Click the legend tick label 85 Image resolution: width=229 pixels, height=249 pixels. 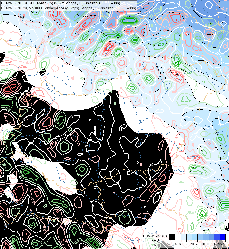209,244
